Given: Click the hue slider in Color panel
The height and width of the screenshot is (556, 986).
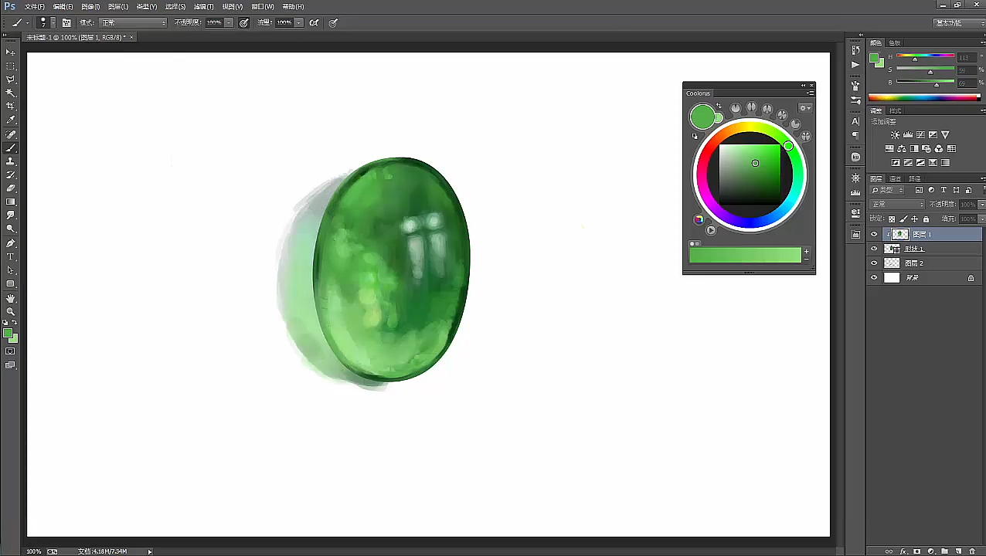Looking at the screenshot, I should (x=924, y=58).
